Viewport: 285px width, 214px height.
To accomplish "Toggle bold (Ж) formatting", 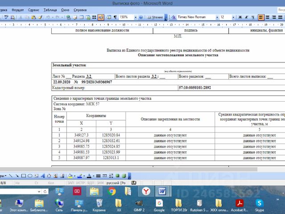I will [x=240, y=17].
